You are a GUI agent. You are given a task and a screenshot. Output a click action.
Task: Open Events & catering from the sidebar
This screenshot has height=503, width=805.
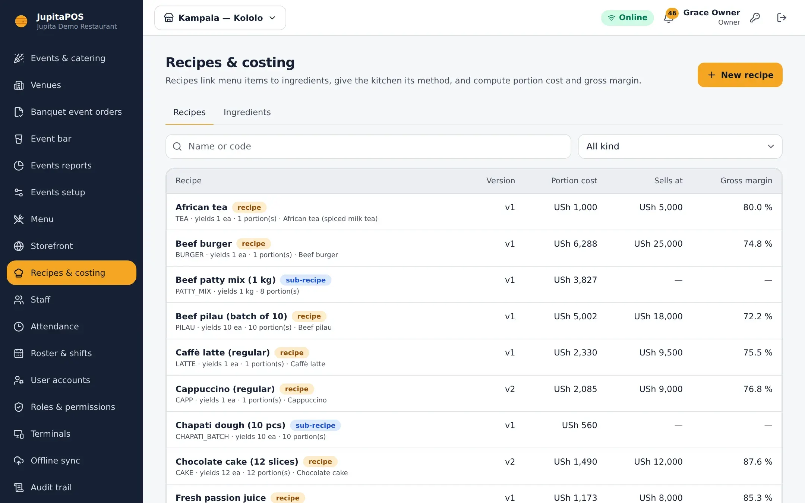coord(72,58)
